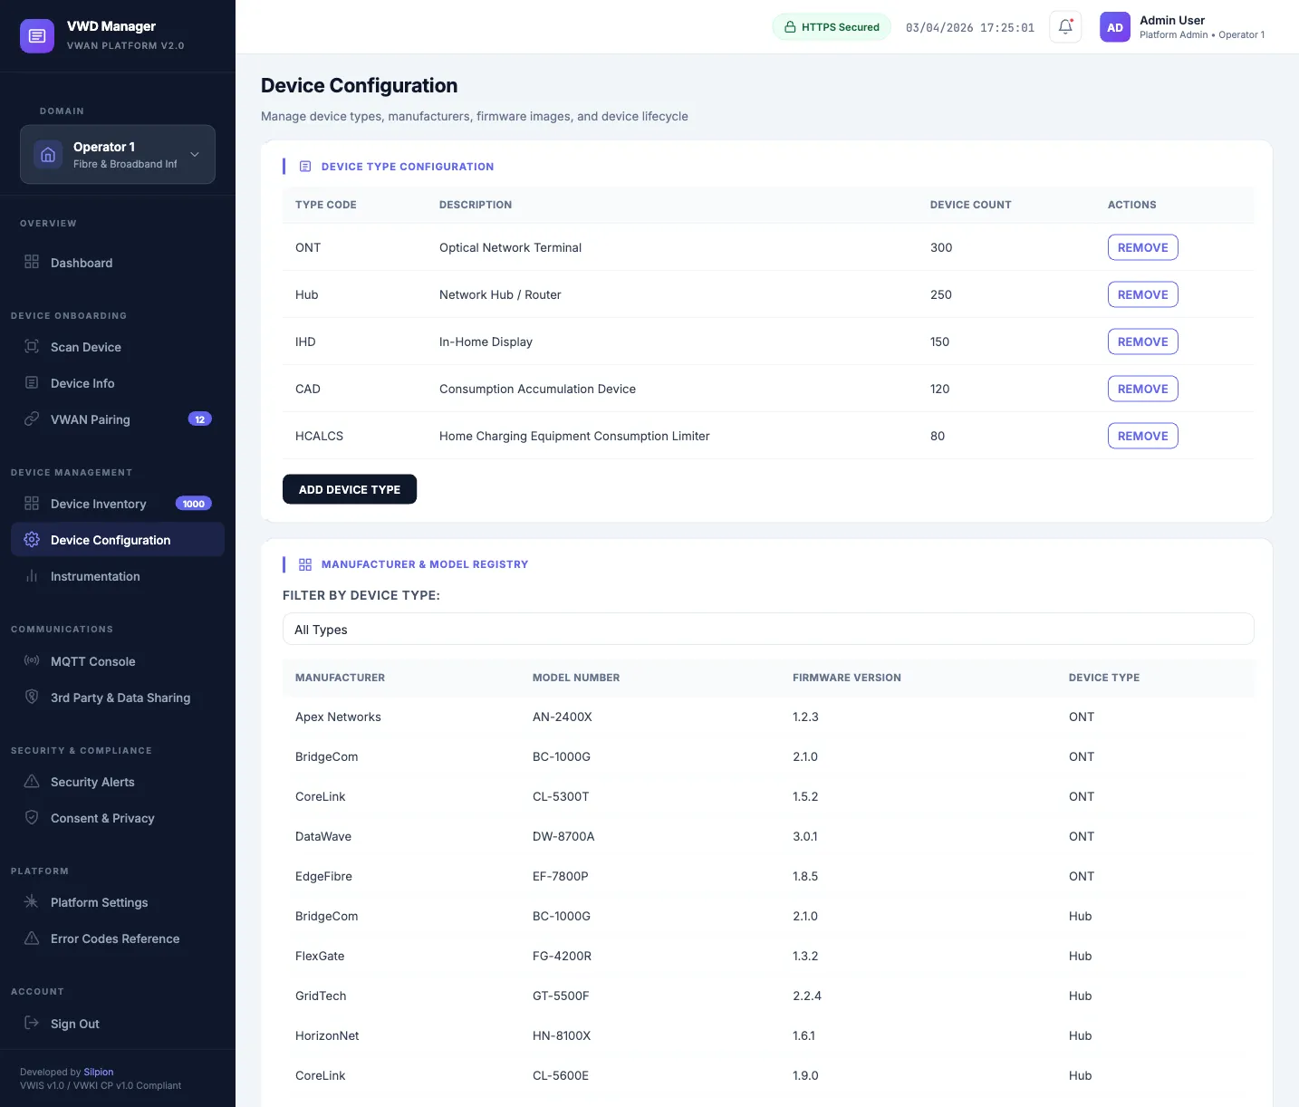Open the All Types filter dropdown

768,630
